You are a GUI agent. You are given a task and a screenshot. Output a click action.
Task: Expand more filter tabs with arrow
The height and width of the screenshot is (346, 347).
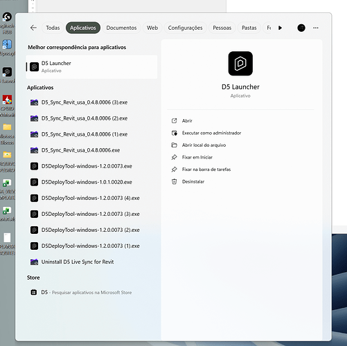(x=281, y=28)
